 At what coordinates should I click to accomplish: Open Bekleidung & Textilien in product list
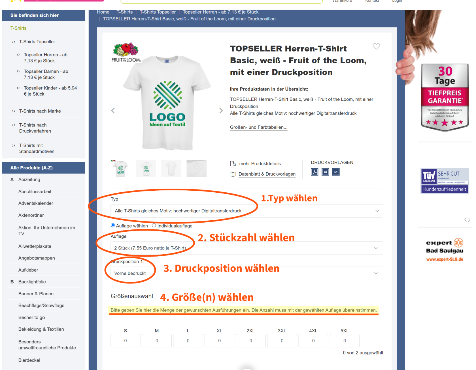pos(41,329)
